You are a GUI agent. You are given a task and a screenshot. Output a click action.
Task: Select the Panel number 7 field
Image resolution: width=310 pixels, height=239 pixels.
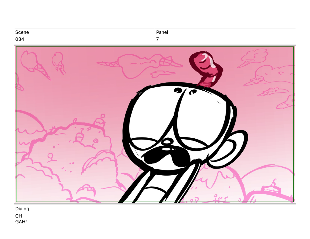(x=157, y=39)
